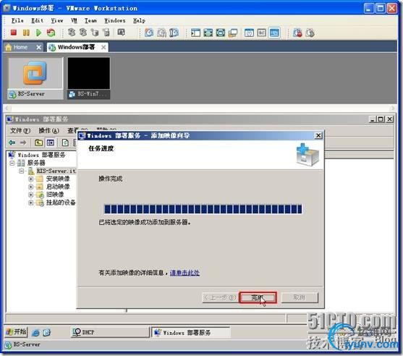Click the Back arrow in deployment services toolbar
Image resolution: width=403 pixels, height=356 pixels.
pyautogui.click(x=12, y=142)
